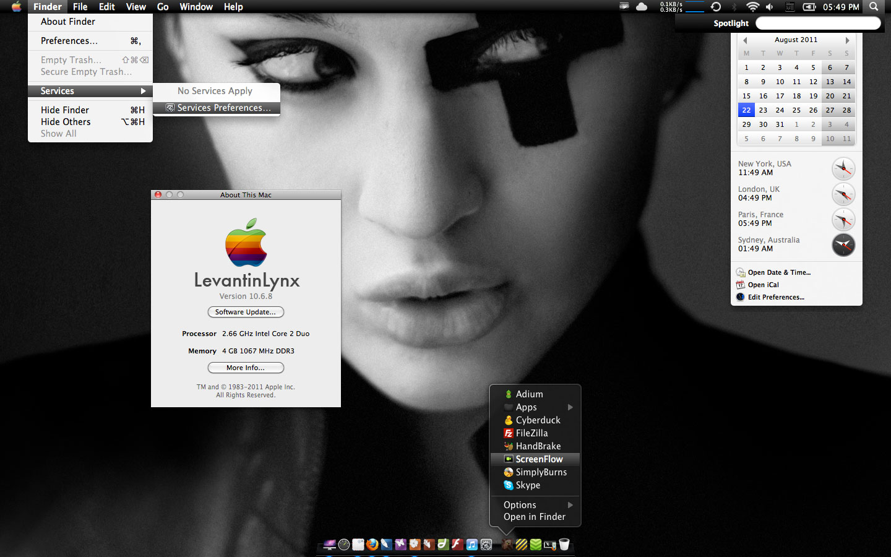Click in the Spotlight search field
This screenshot has height=557, width=891.
(817, 24)
